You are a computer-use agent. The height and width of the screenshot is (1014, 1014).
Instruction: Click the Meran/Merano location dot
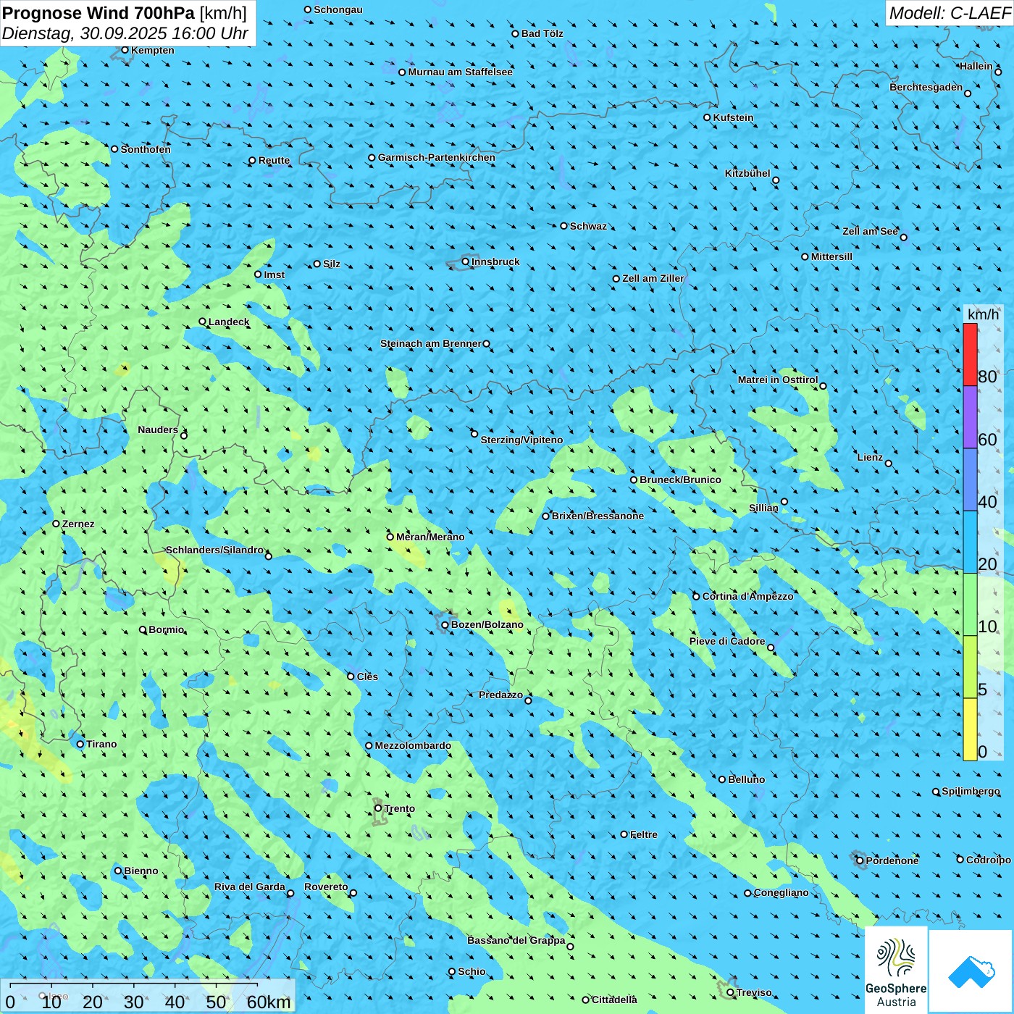(390, 537)
